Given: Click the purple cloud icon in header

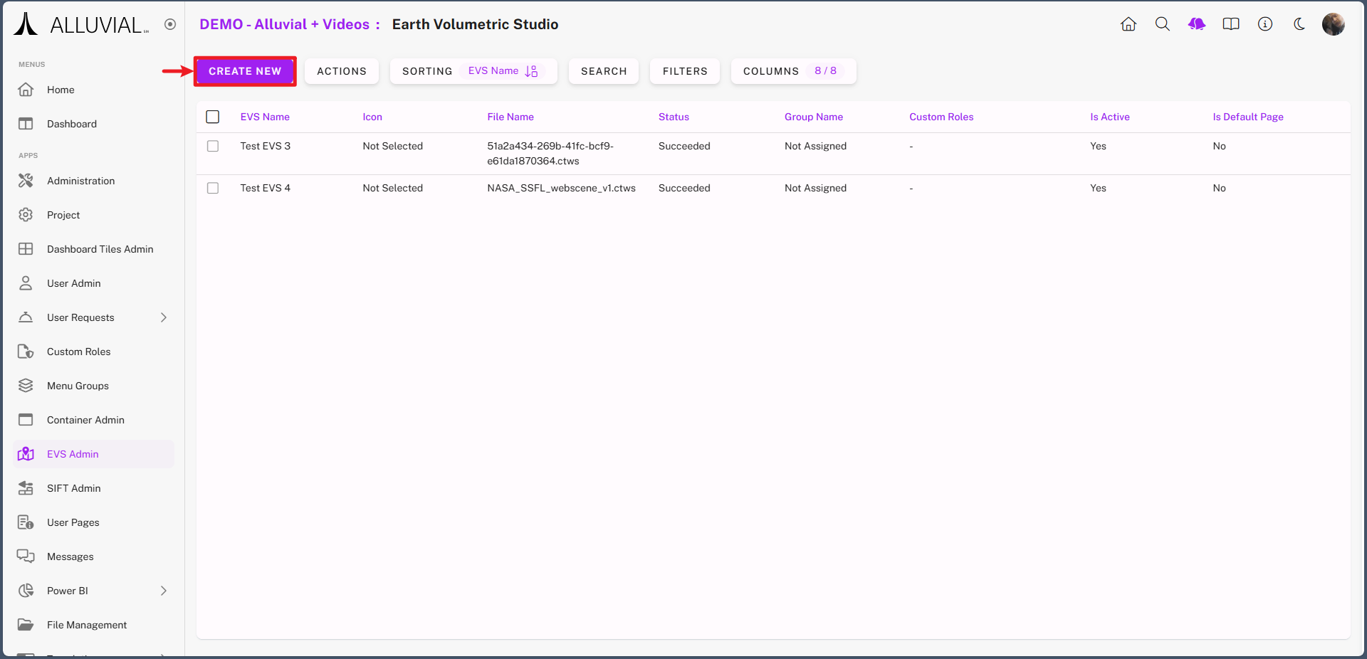Looking at the screenshot, I should (x=1197, y=24).
